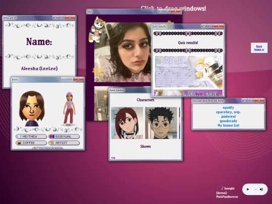This screenshot has width=272, height=204.
Task: Click the Fave media! window title bar
Action: (130, 90)
